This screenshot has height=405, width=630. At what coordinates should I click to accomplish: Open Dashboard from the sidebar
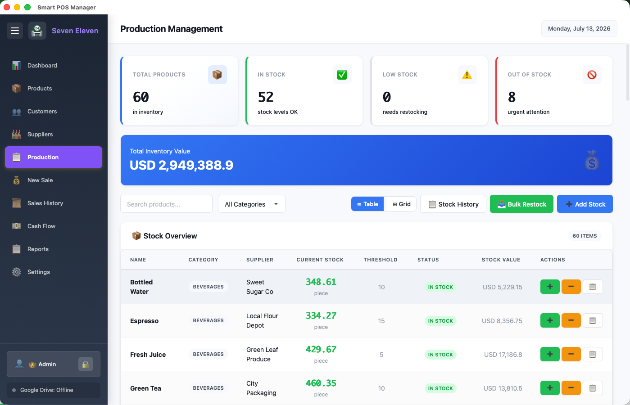tap(54, 65)
